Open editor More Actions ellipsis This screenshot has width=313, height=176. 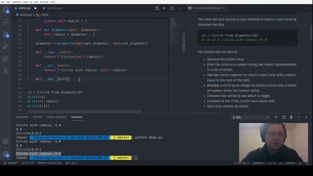click(179, 8)
